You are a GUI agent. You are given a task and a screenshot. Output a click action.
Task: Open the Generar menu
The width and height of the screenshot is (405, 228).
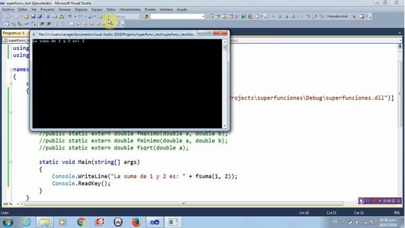coord(65,9)
